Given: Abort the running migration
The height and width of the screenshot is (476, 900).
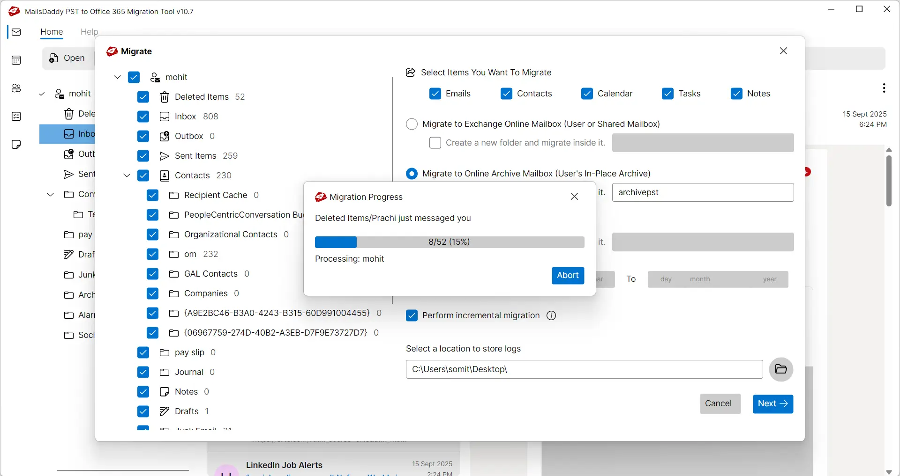Looking at the screenshot, I should coord(568,276).
